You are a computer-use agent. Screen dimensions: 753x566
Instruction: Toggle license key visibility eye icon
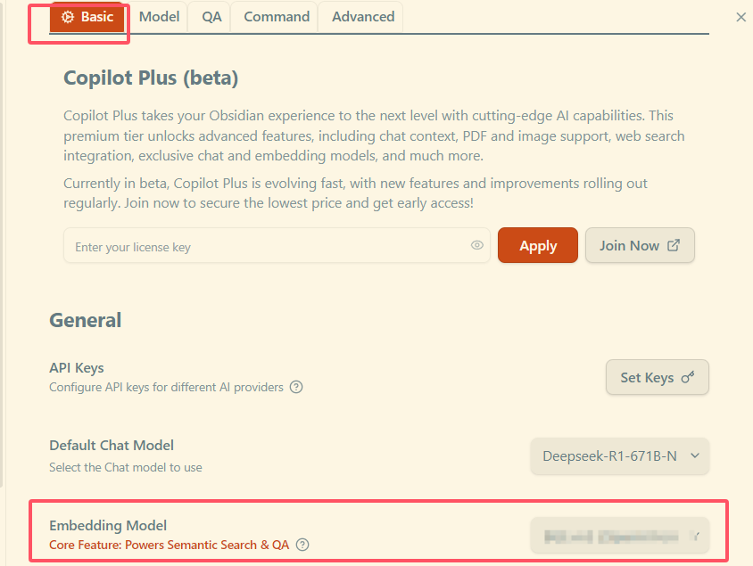pyautogui.click(x=476, y=245)
